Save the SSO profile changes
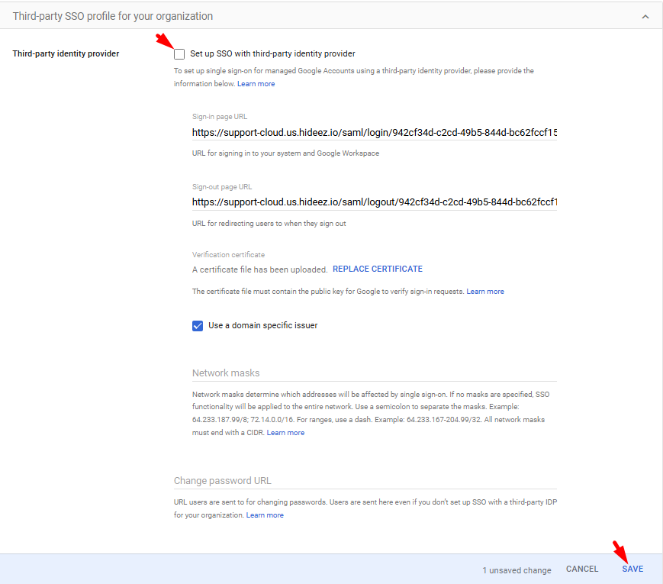The height and width of the screenshot is (584, 663). (632, 569)
